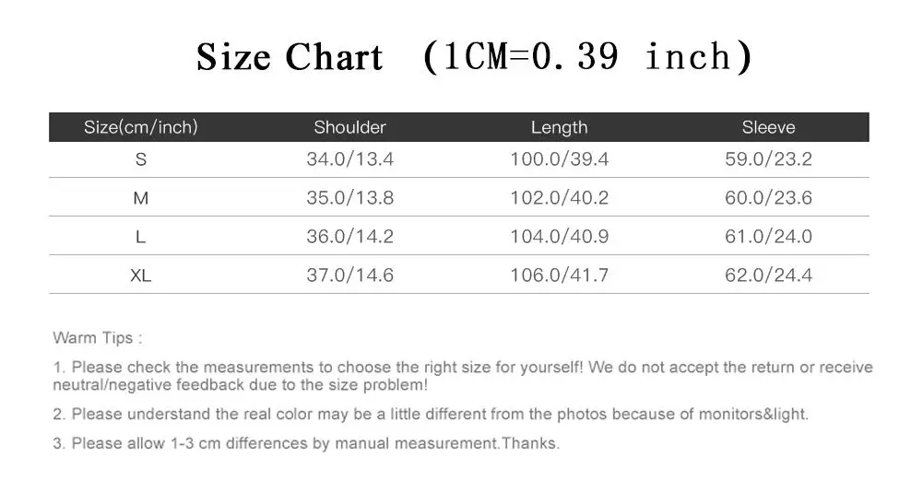Click tip about checking measurements
923x480 pixels.
[463, 376]
